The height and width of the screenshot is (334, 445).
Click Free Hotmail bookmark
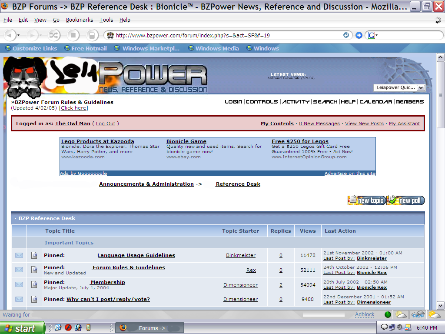pyautogui.click(x=86, y=48)
